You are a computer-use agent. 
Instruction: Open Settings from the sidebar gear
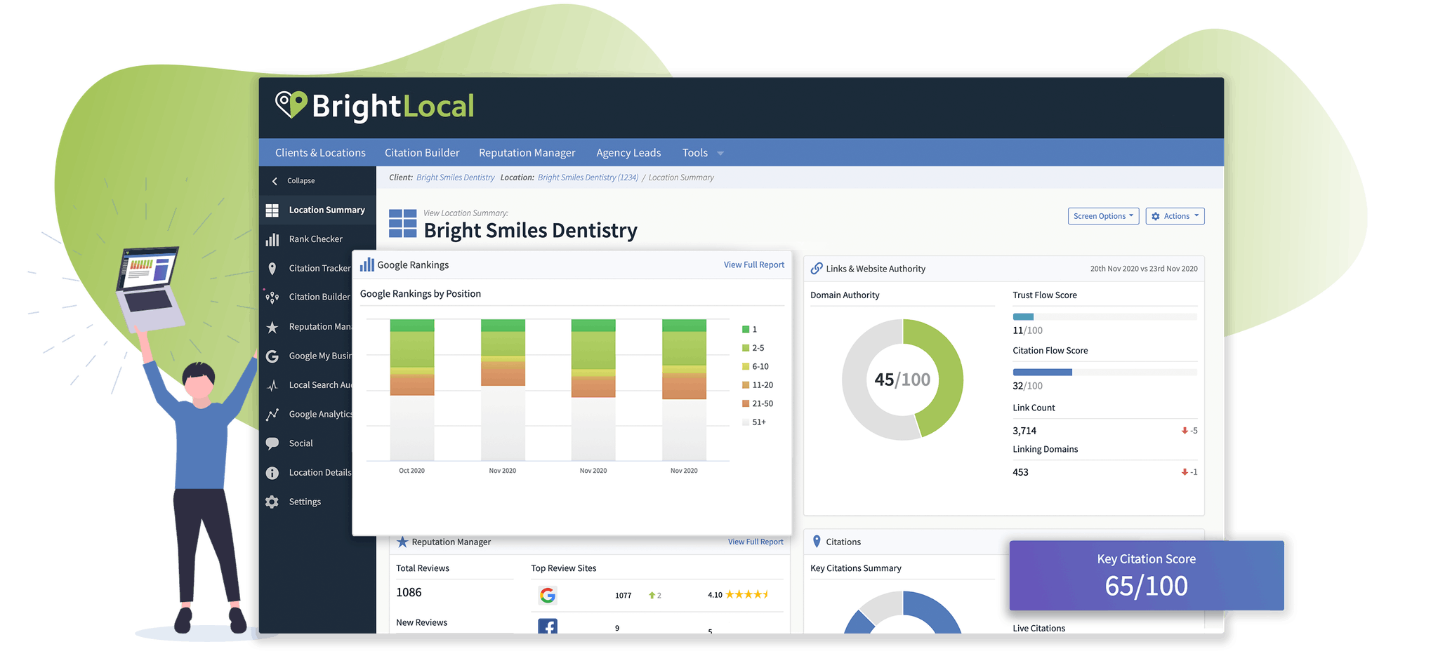click(x=273, y=501)
